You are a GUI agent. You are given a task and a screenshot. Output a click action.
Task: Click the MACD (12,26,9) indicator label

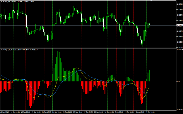(6, 50)
